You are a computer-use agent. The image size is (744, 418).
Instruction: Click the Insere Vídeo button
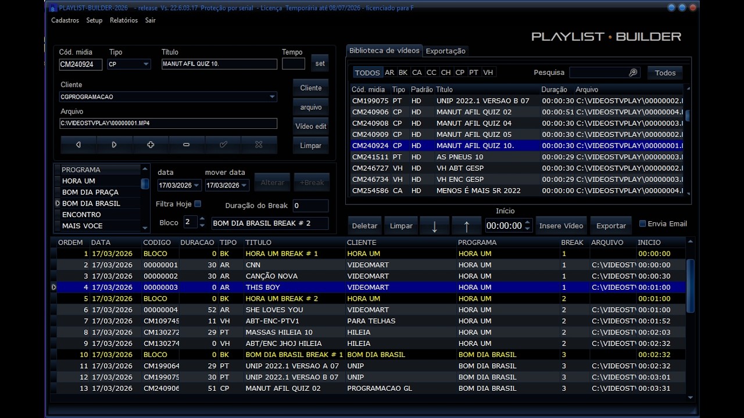click(561, 226)
